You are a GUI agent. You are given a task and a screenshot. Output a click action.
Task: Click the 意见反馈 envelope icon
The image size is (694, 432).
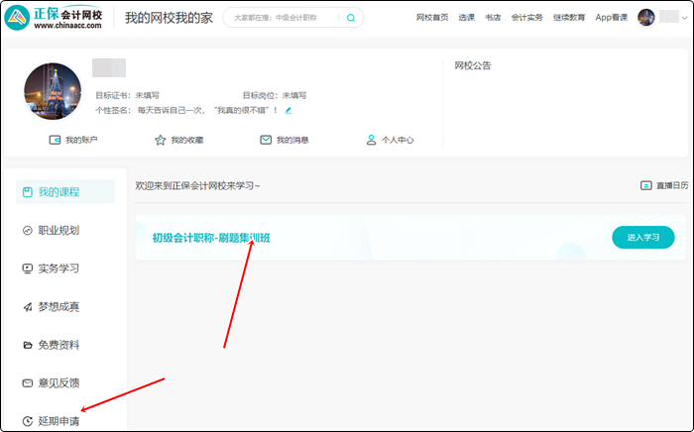click(x=28, y=383)
